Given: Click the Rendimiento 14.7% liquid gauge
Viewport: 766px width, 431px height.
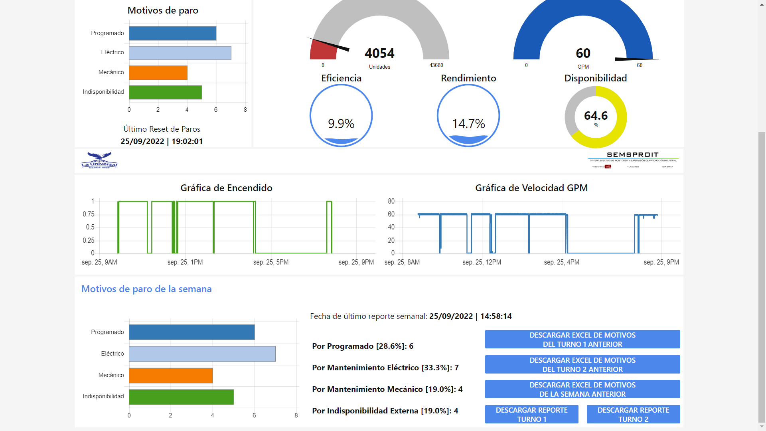Looking at the screenshot, I should tap(468, 116).
